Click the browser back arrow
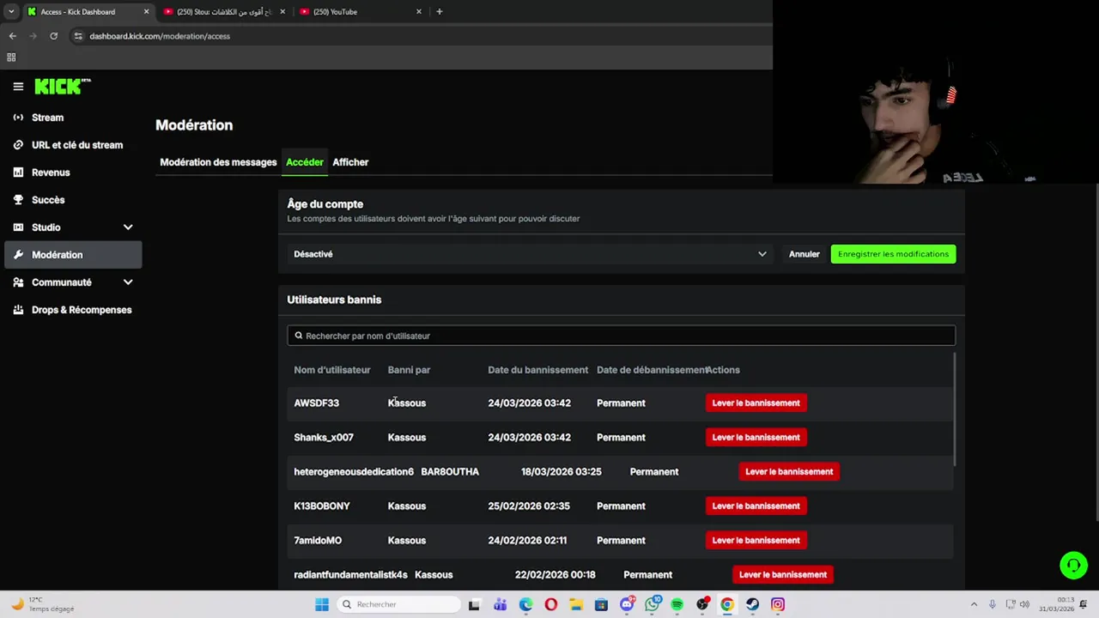 click(x=12, y=36)
